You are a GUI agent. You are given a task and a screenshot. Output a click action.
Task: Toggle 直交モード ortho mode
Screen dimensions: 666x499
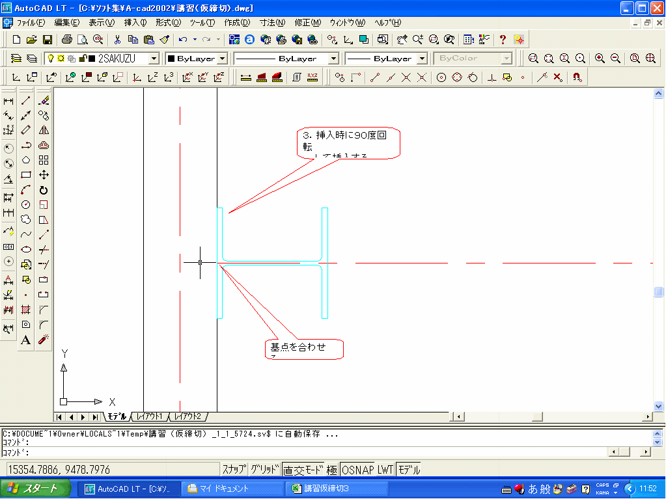pyautogui.click(x=303, y=469)
